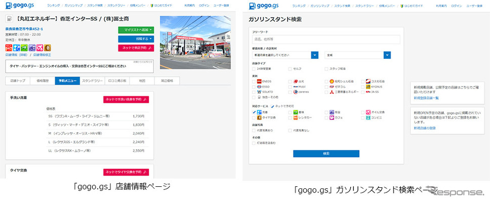Click the LL price row showing 2,550円

click(98, 151)
